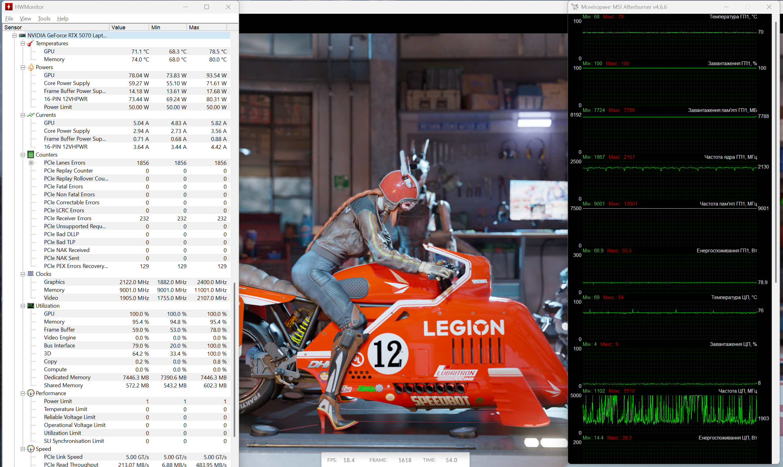Click the Clocks signal icon
Screen dimensions: 783x467
click(x=31, y=274)
